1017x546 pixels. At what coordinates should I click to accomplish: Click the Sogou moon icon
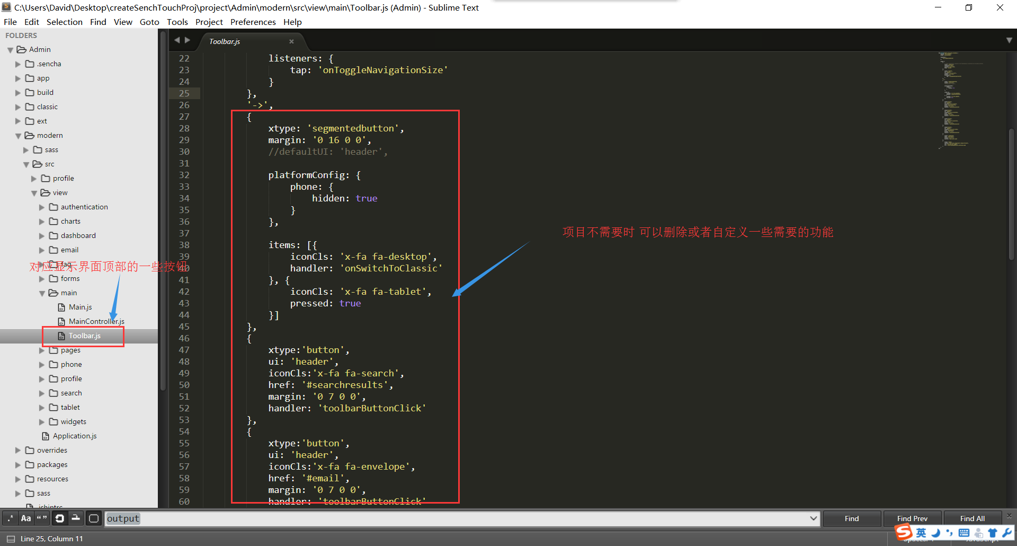pos(936,533)
